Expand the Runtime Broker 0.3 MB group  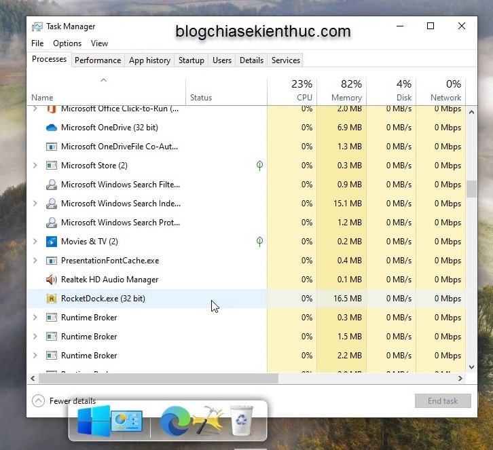(35, 318)
